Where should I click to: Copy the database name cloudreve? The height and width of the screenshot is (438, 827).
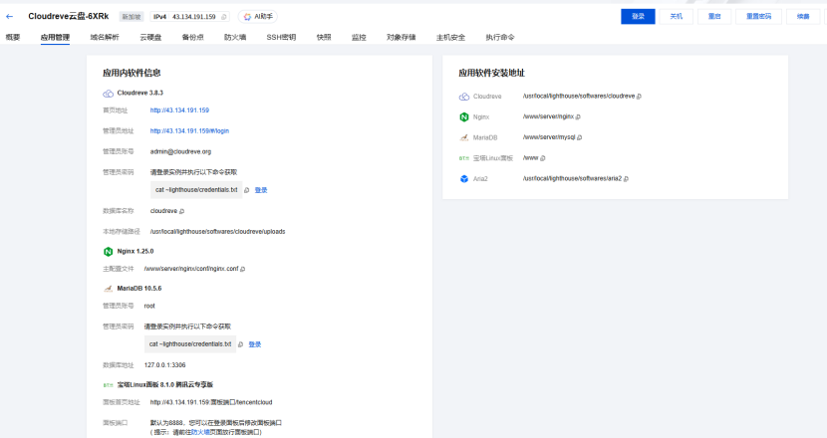181,211
